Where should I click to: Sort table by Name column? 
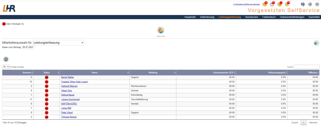95,73
